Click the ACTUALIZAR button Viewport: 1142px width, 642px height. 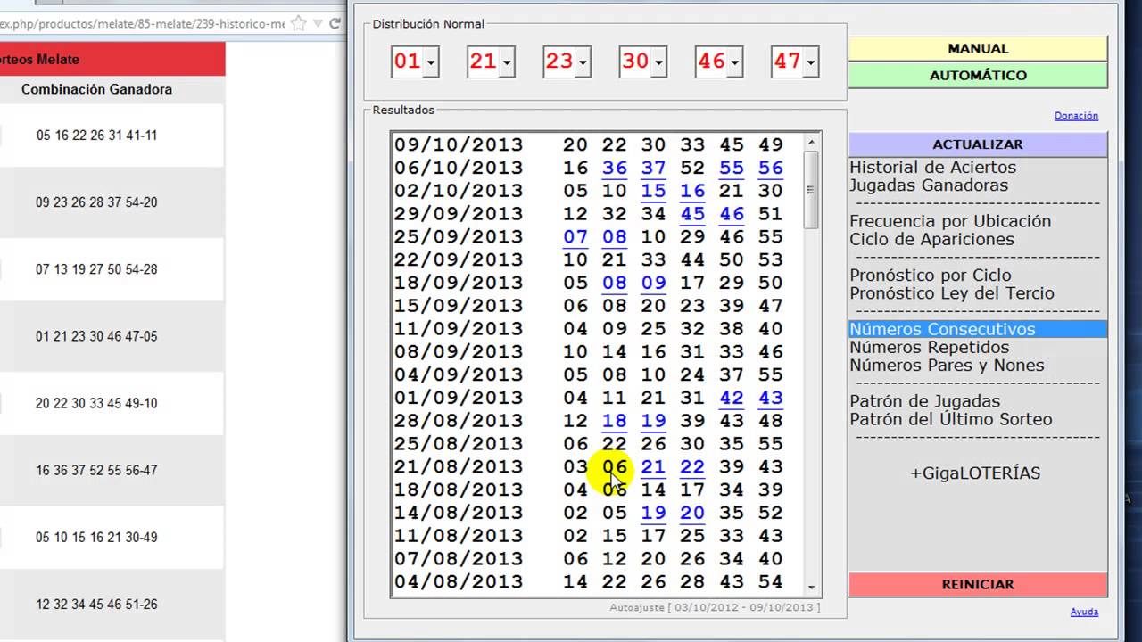point(978,144)
